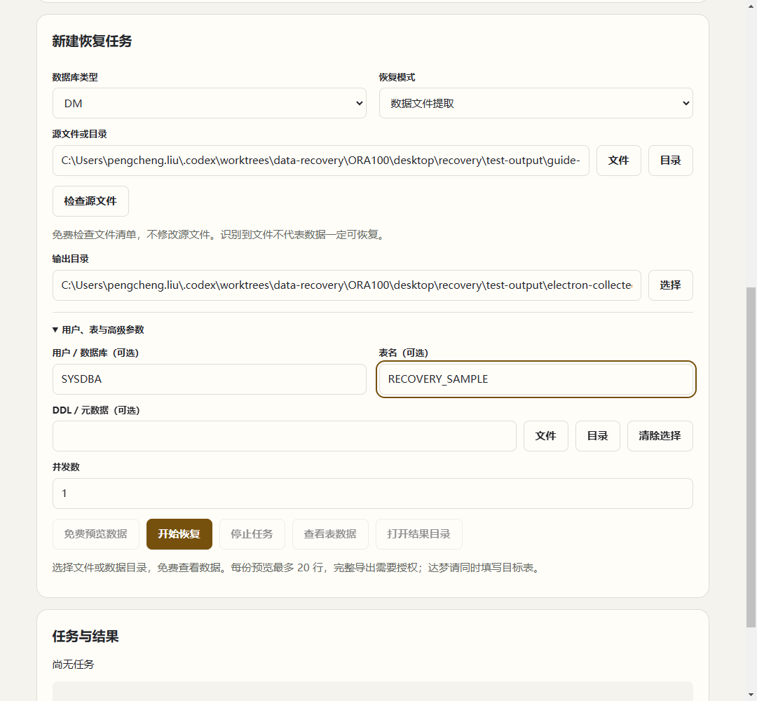Click the 输出目录 path input field
Image resolution: width=757 pixels, height=701 pixels.
pos(347,285)
